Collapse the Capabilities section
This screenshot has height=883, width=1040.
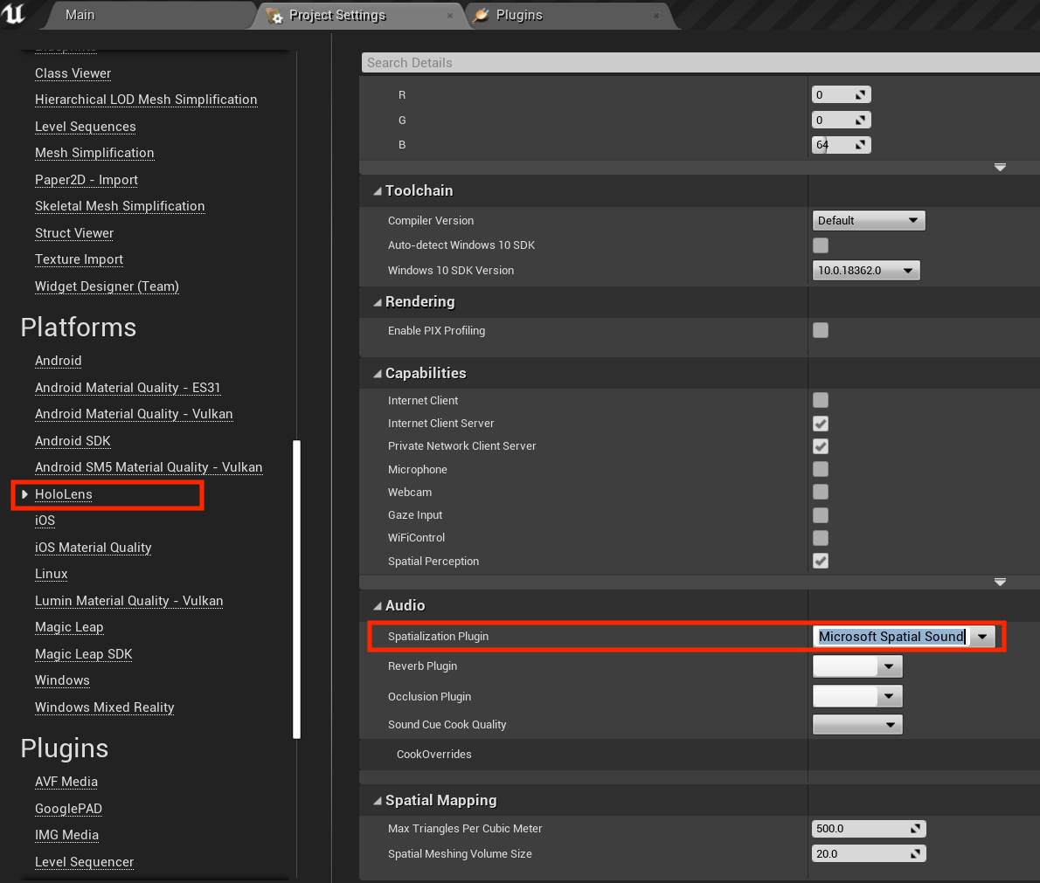click(378, 374)
